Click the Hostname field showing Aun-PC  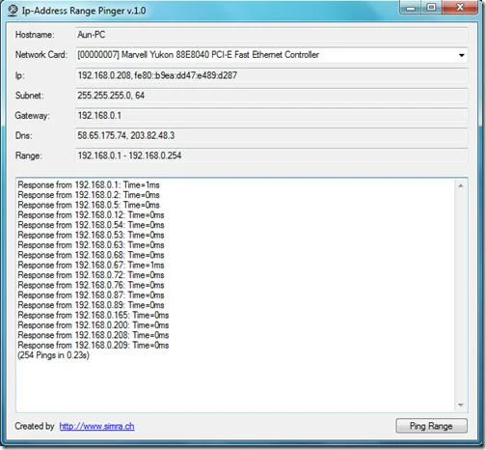pyautogui.click(x=271, y=35)
